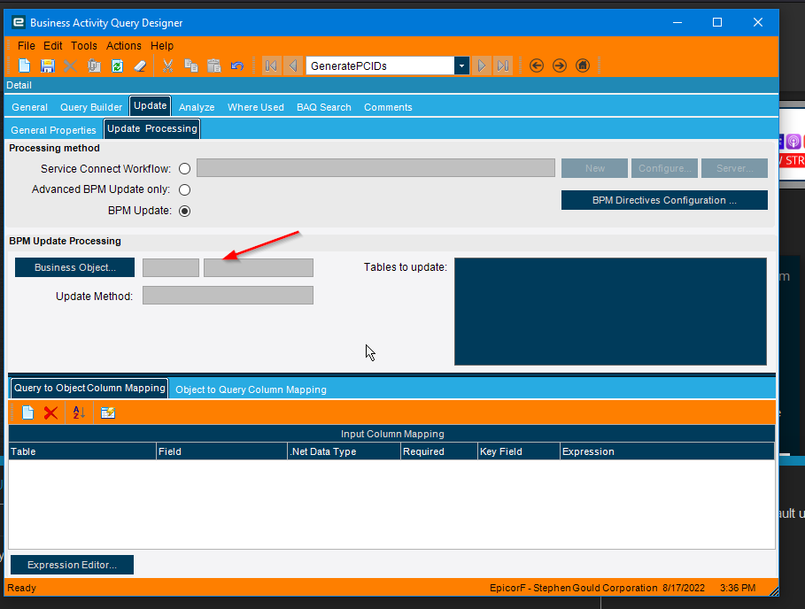This screenshot has width=805, height=609.
Task: Click the Configure... button
Action: click(664, 168)
